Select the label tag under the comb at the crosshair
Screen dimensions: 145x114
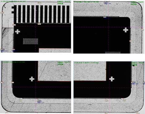pyautogui.click(x=39, y=24)
